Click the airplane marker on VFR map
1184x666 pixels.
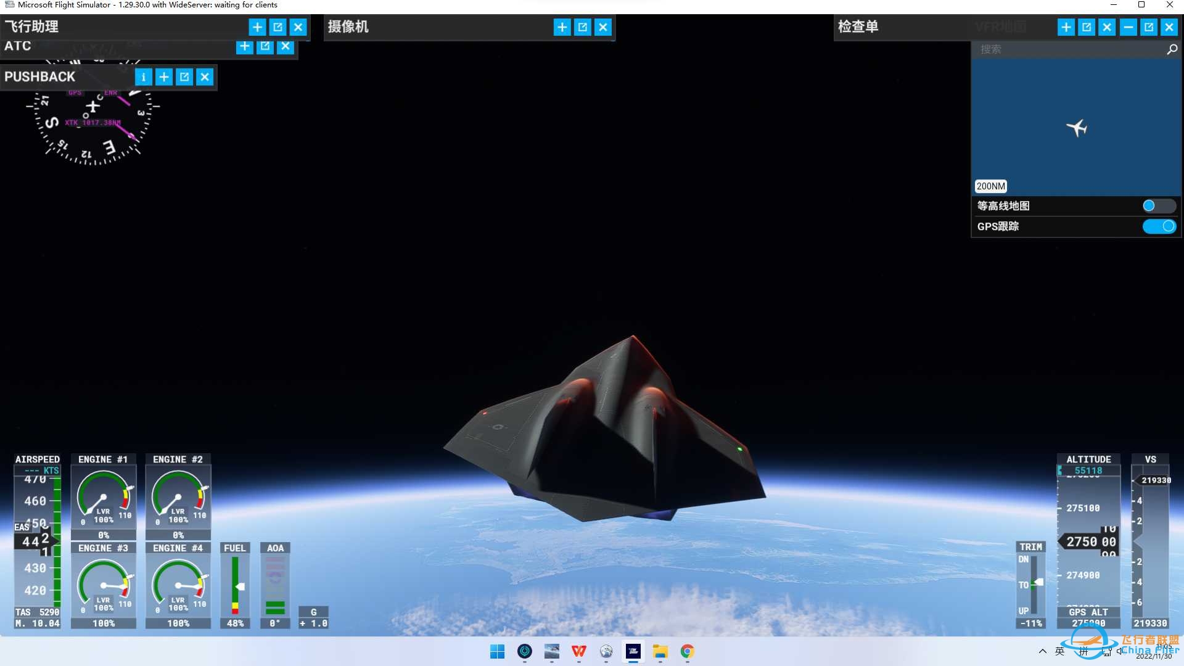1077,128
